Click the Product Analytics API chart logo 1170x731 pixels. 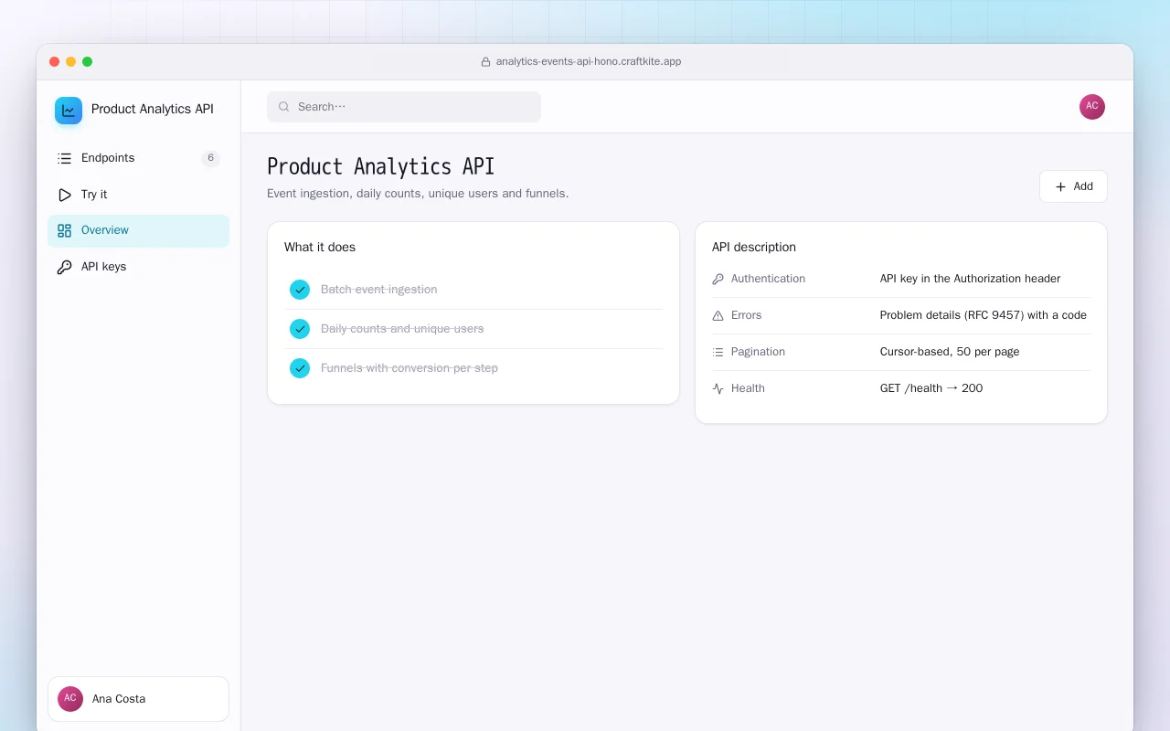pos(69,111)
